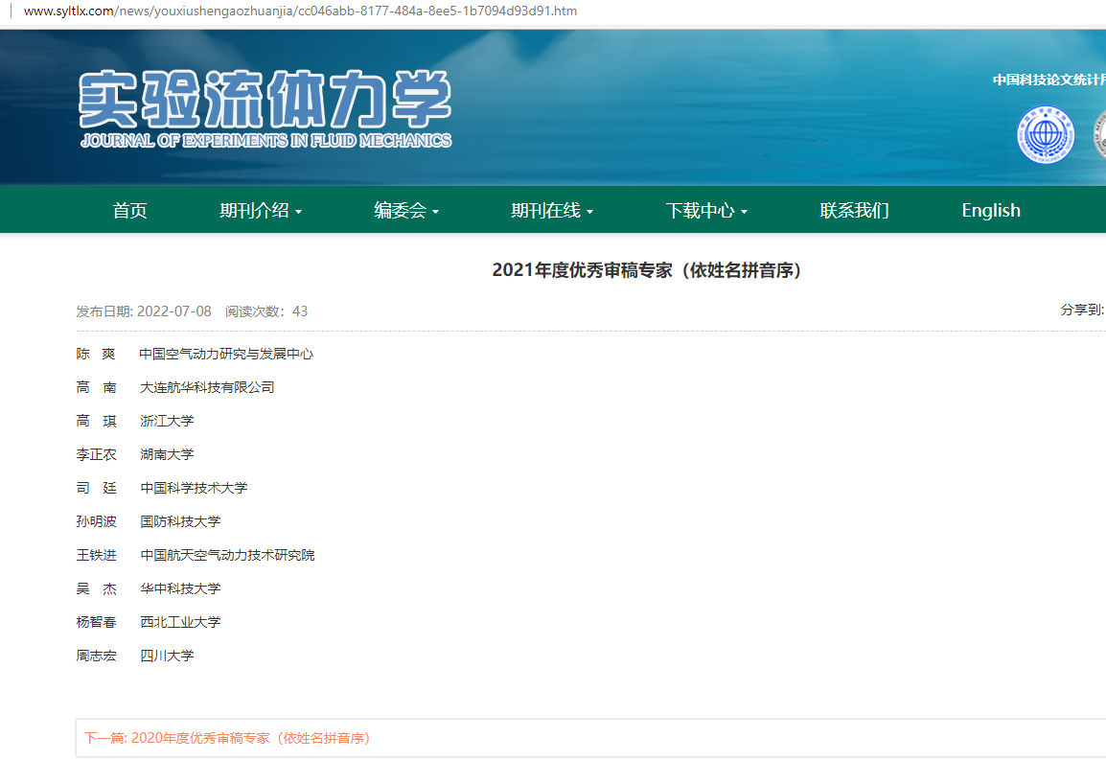This screenshot has width=1106, height=783.
Task: Select the name 王铁进
Action: coord(96,555)
